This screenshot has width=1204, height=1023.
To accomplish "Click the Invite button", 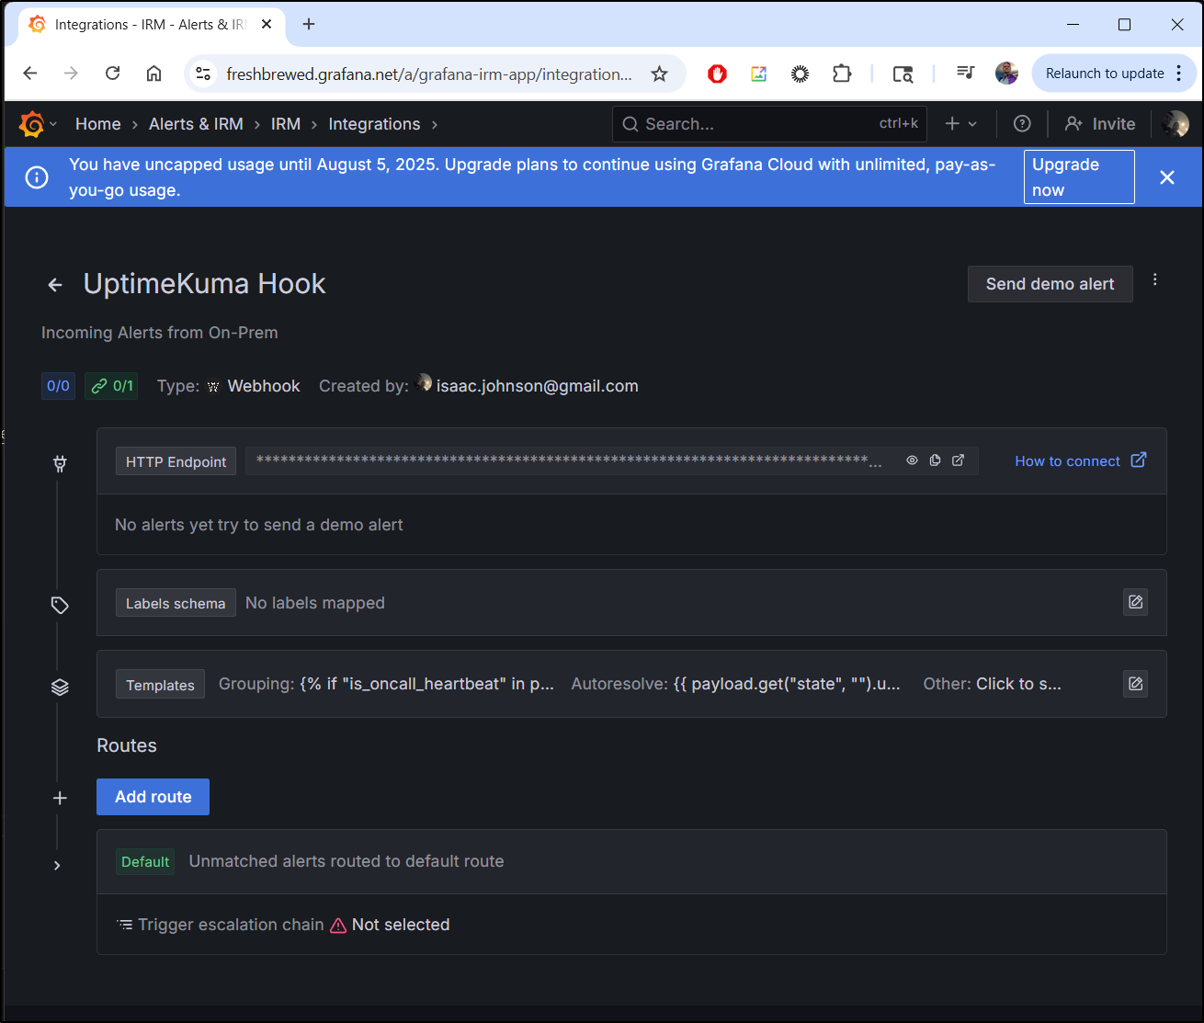I will point(1099,124).
